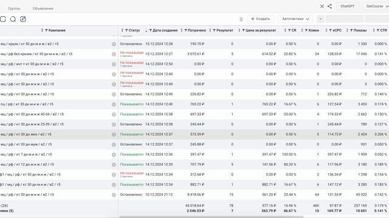Click round icon in рф без крыма row

click(114, 54)
